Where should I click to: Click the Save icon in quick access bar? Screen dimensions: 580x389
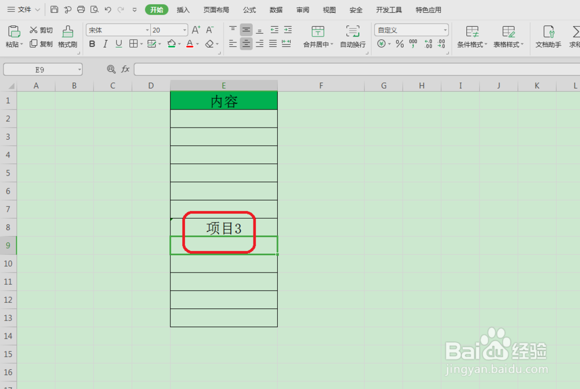click(54, 10)
